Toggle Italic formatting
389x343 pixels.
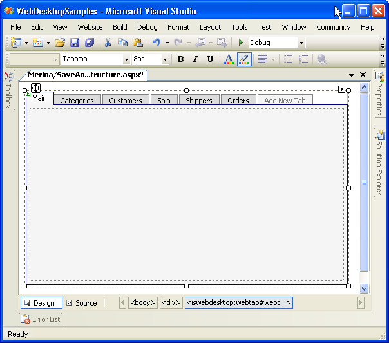195,59
